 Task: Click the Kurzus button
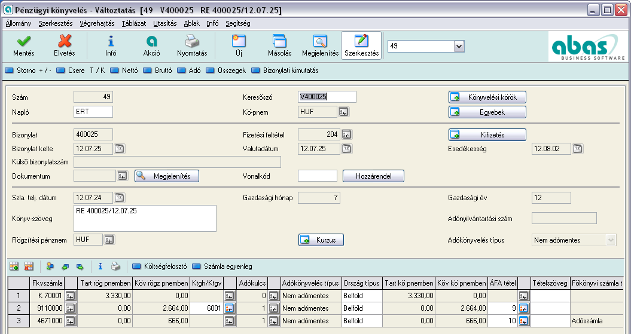point(321,240)
